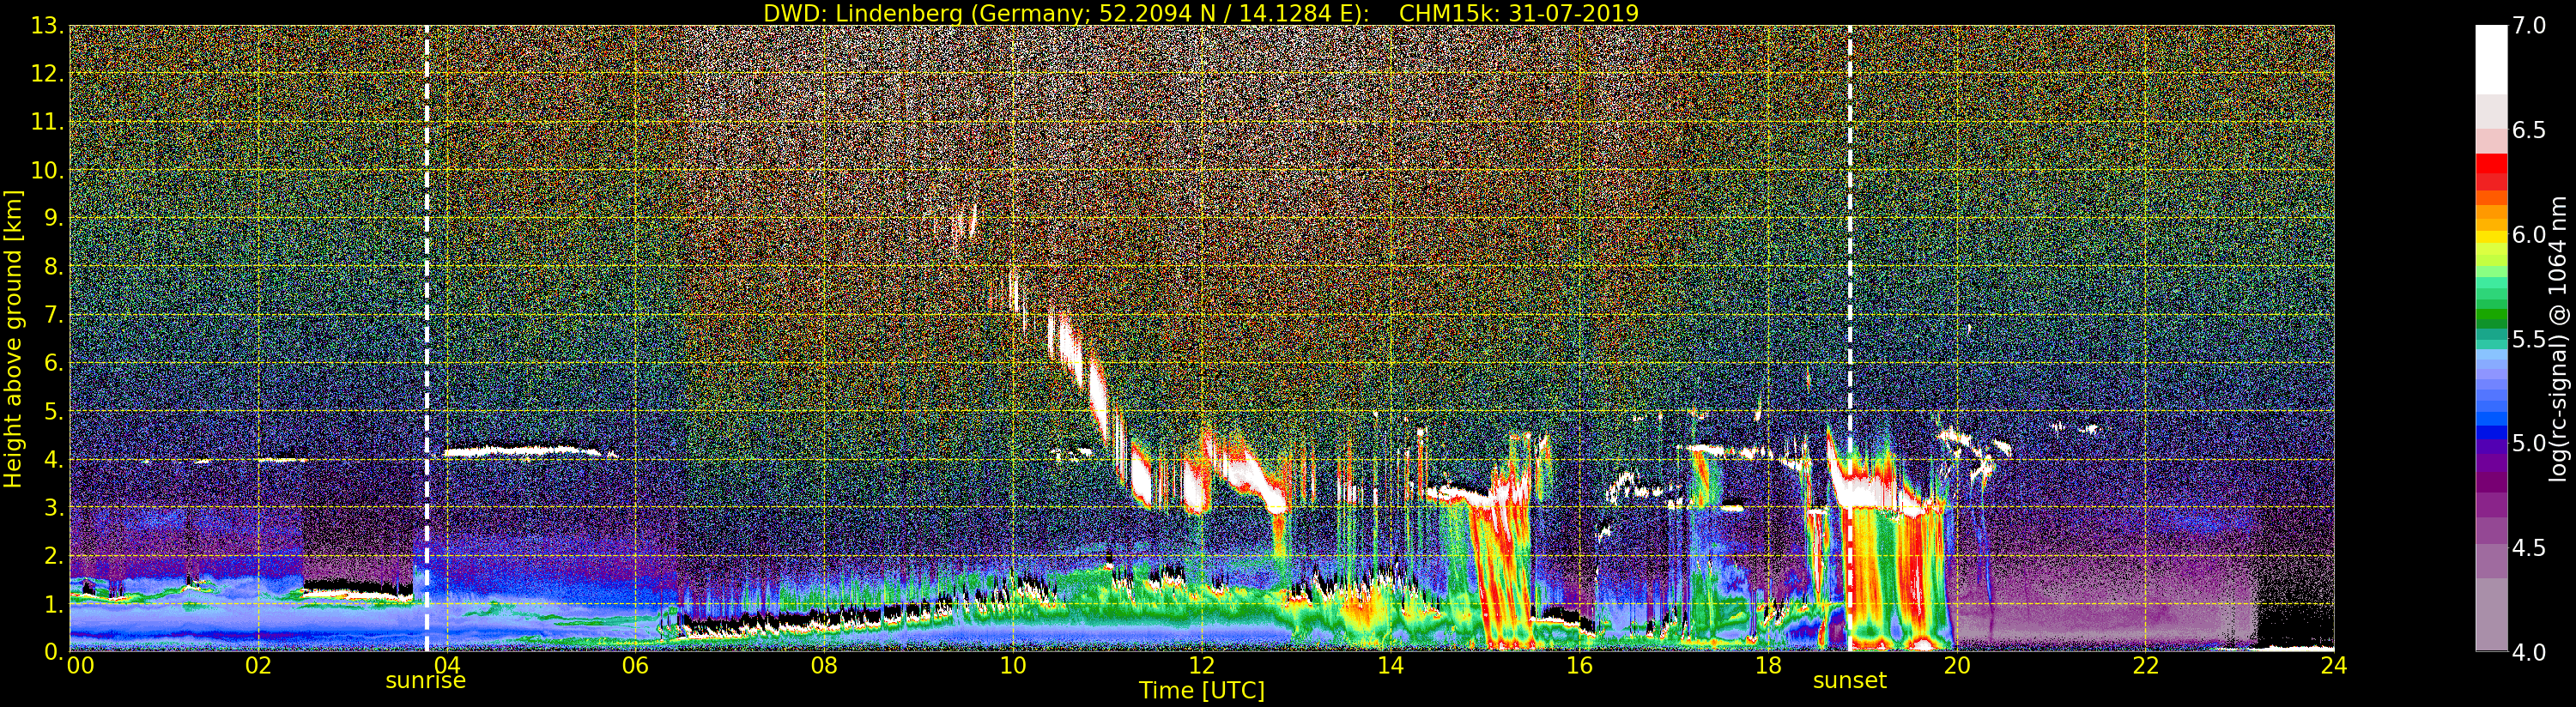Viewport: 2576px width, 707px height.
Task: Click time axis tick '24'
Action: click(x=2334, y=665)
